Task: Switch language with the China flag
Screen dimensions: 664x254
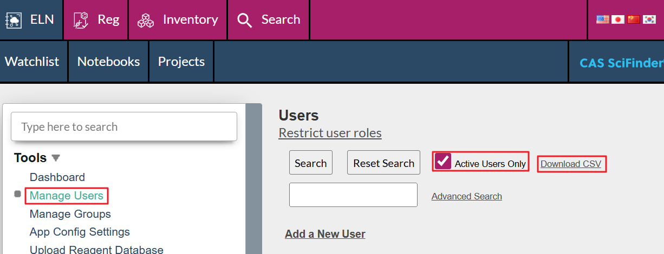Action: click(634, 19)
